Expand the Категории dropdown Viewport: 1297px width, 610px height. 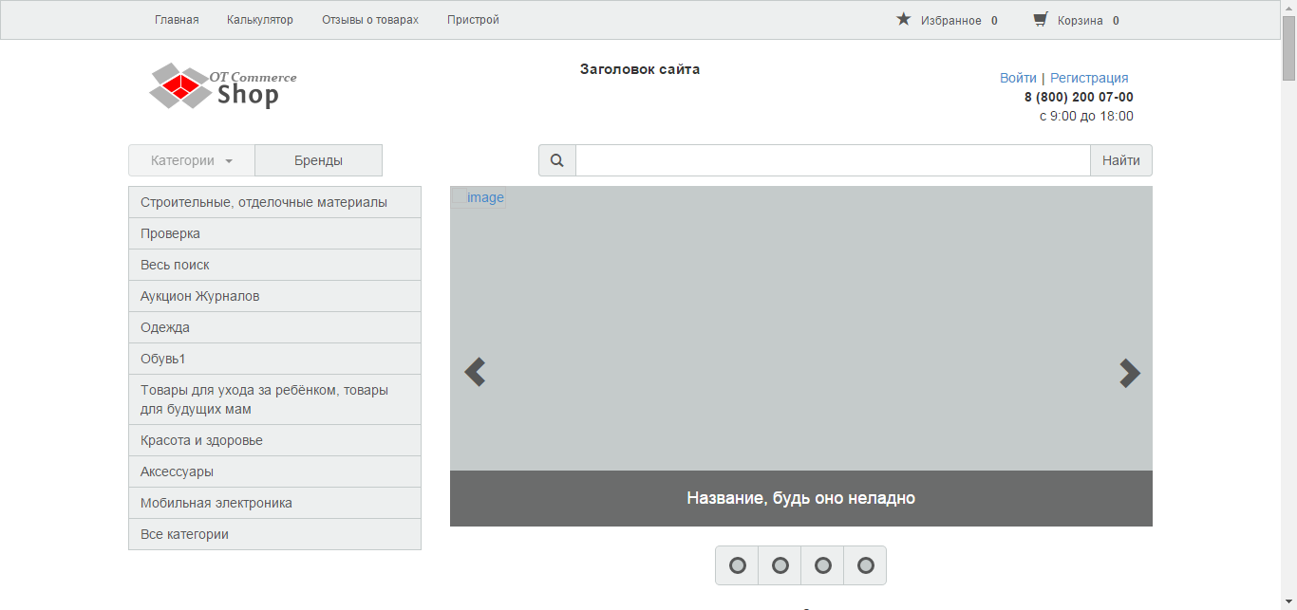point(192,160)
